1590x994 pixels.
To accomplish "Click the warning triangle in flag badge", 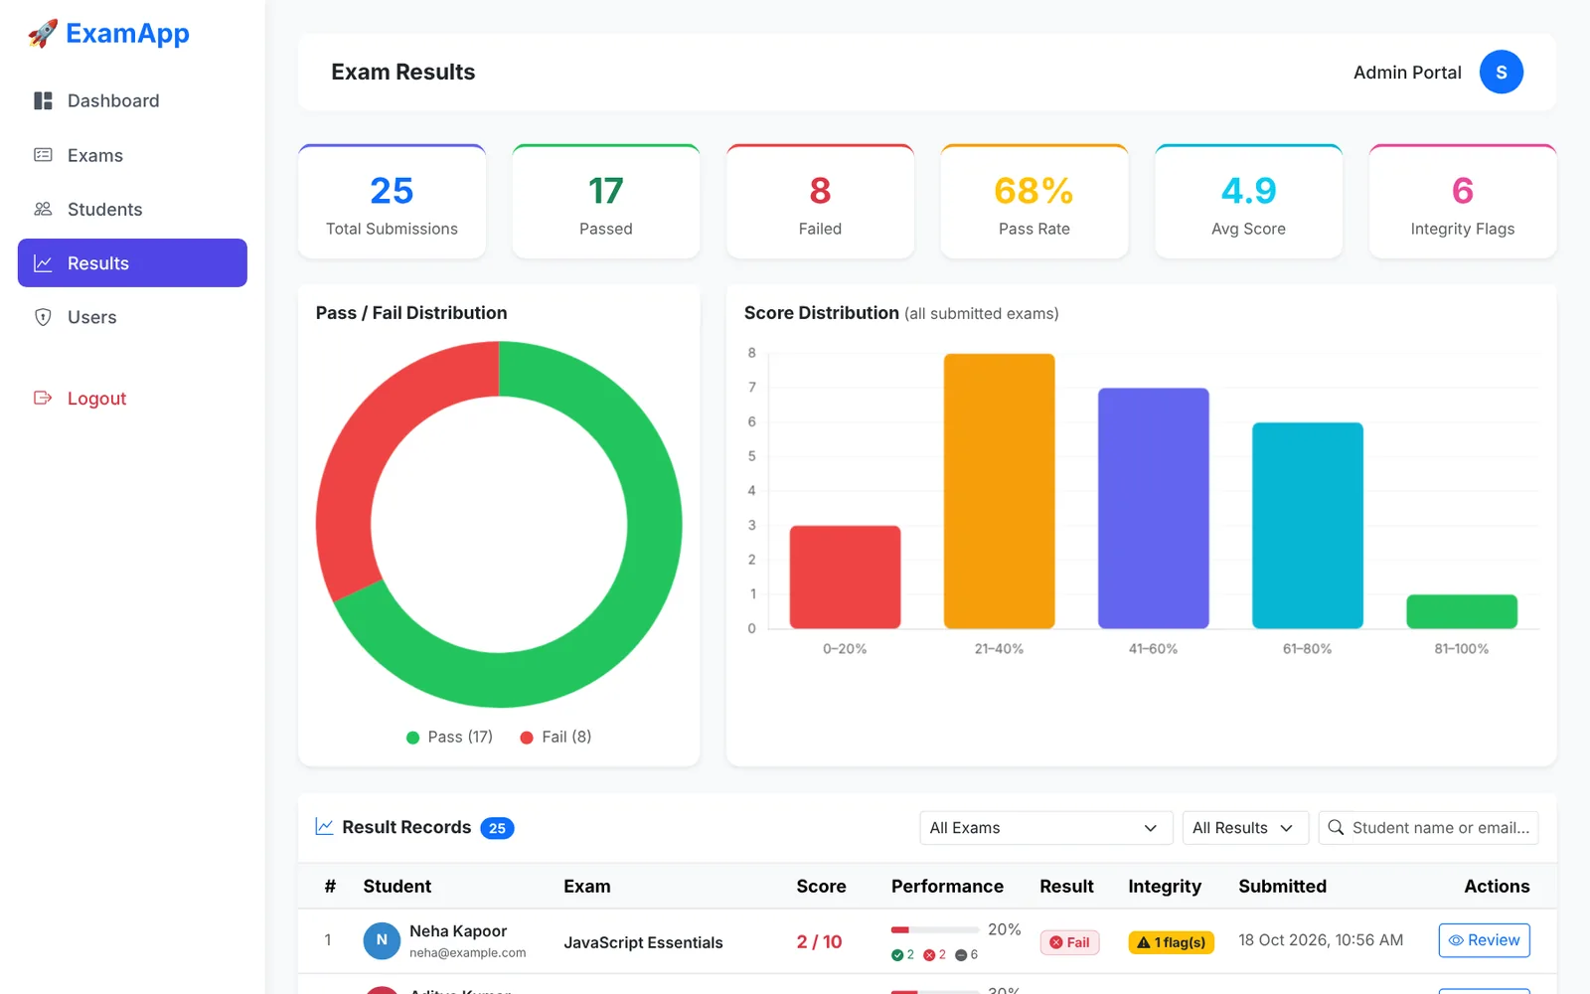I will pos(1144,942).
